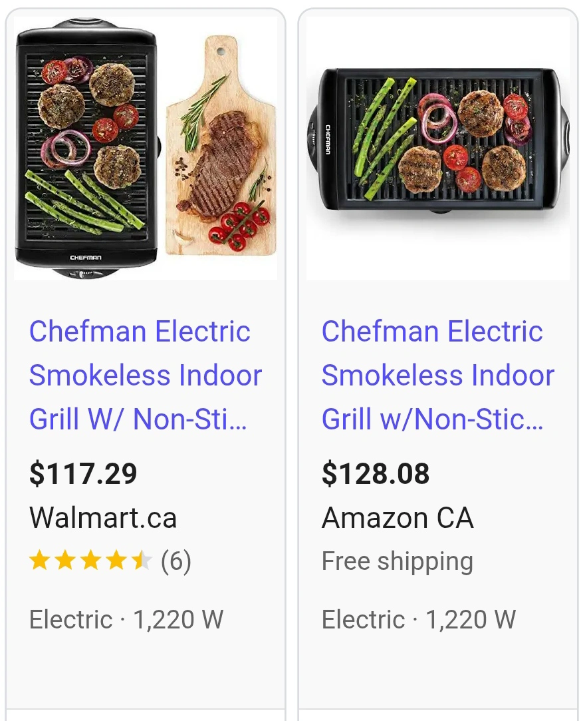Click the middle gold rating star
The image size is (587, 721).
coord(91,561)
